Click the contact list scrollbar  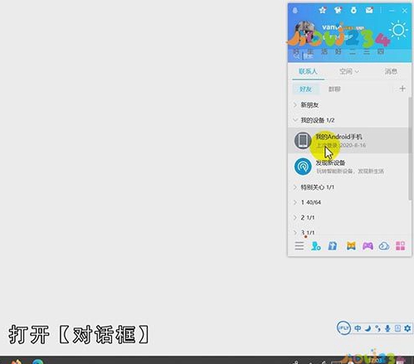[x=410, y=148]
